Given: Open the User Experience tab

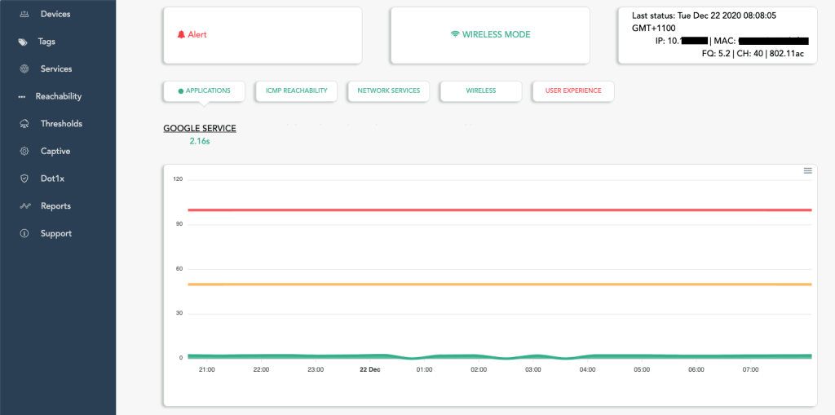Looking at the screenshot, I should click(x=572, y=91).
